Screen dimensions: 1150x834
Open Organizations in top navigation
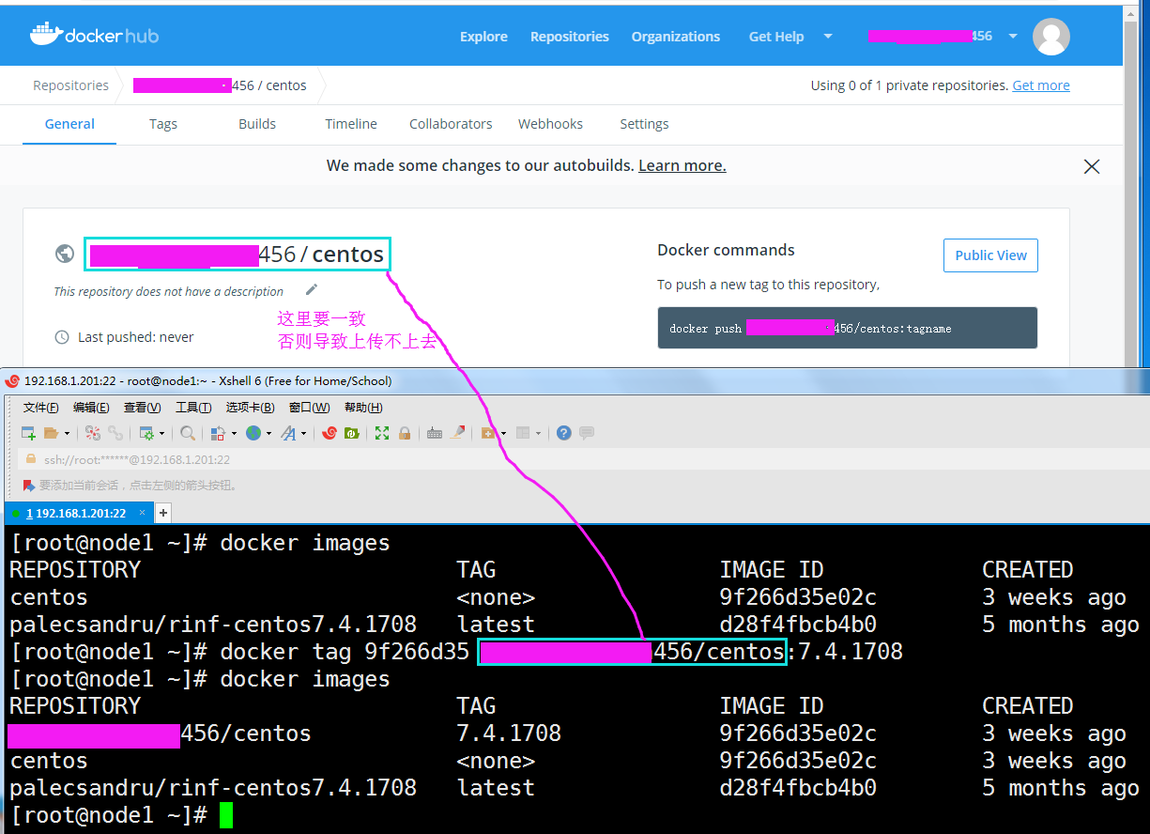pyautogui.click(x=676, y=37)
